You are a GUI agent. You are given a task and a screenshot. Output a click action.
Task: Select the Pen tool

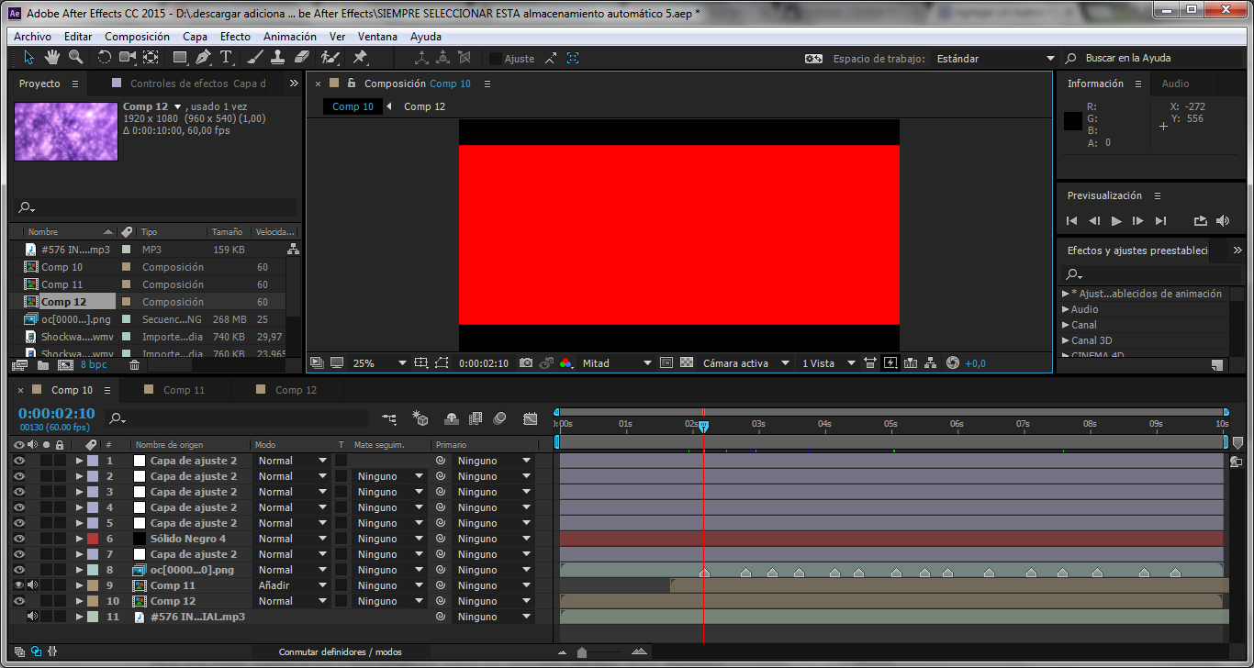click(203, 58)
